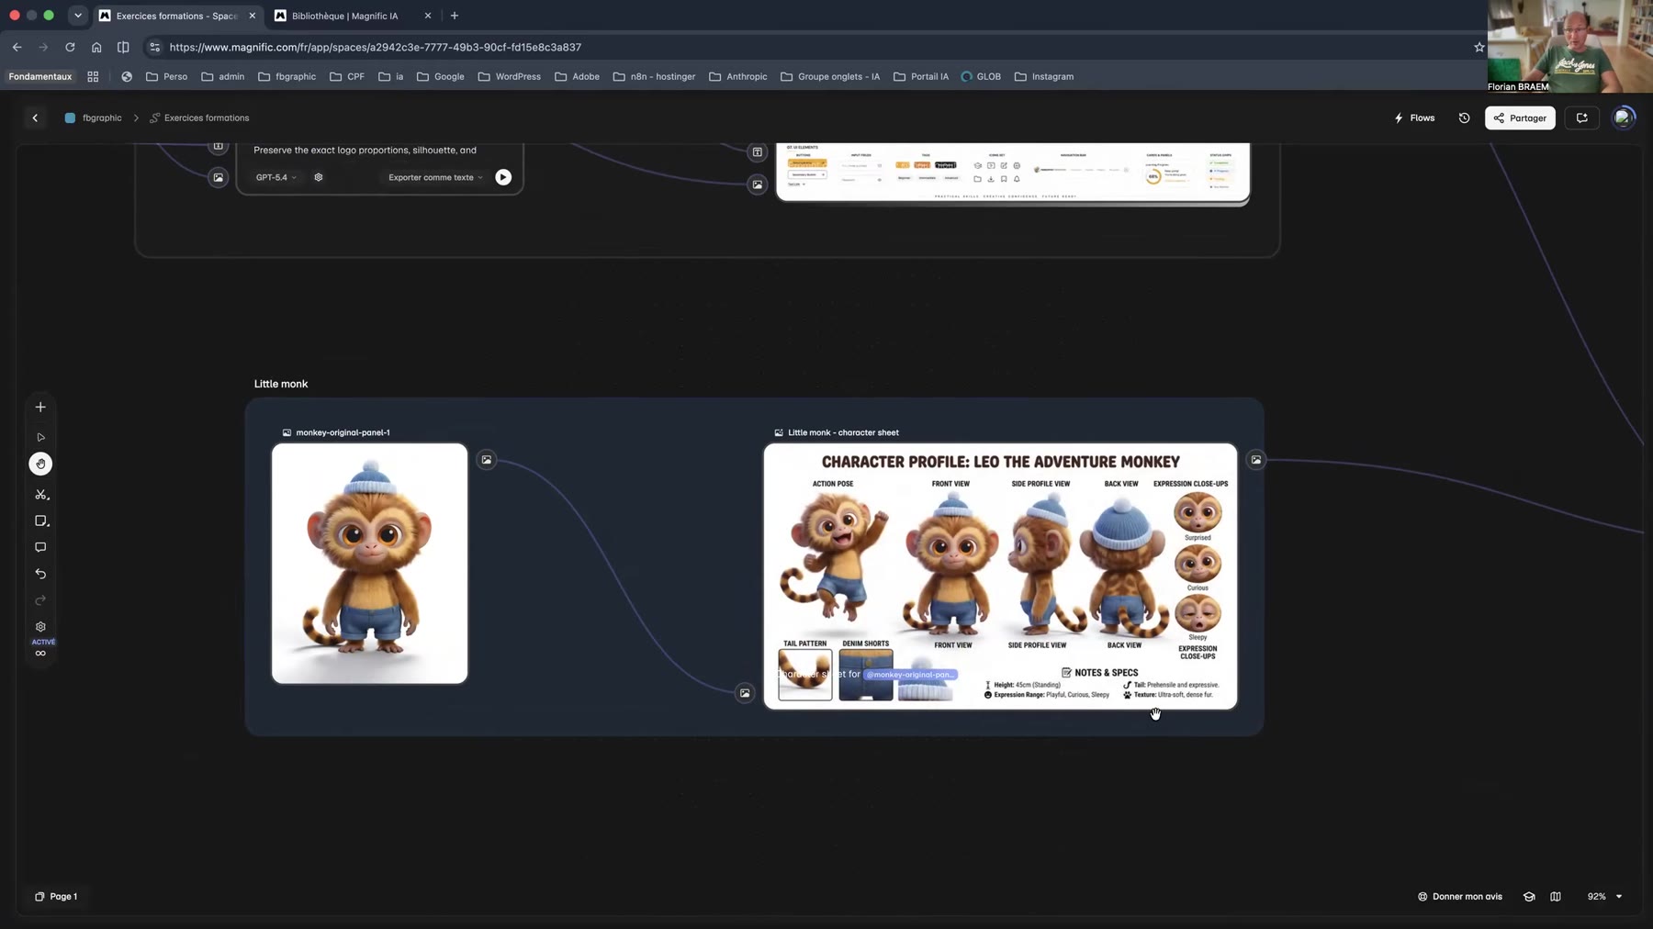
Task: Open the version history clock icon
Action: [1464, 118]
